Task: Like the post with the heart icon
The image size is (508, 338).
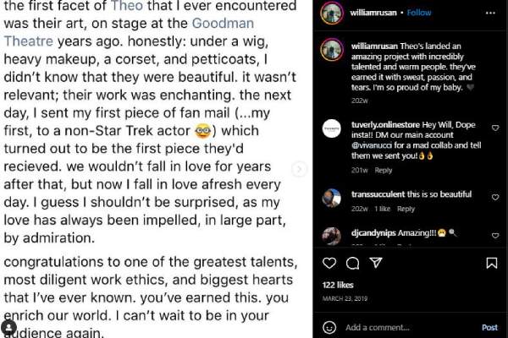Action: point(330,264)
